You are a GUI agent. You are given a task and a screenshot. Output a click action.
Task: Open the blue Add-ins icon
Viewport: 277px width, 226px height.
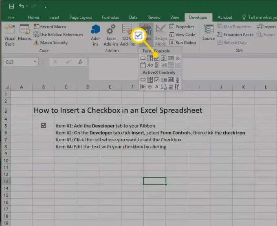click(x=95, y=35)
